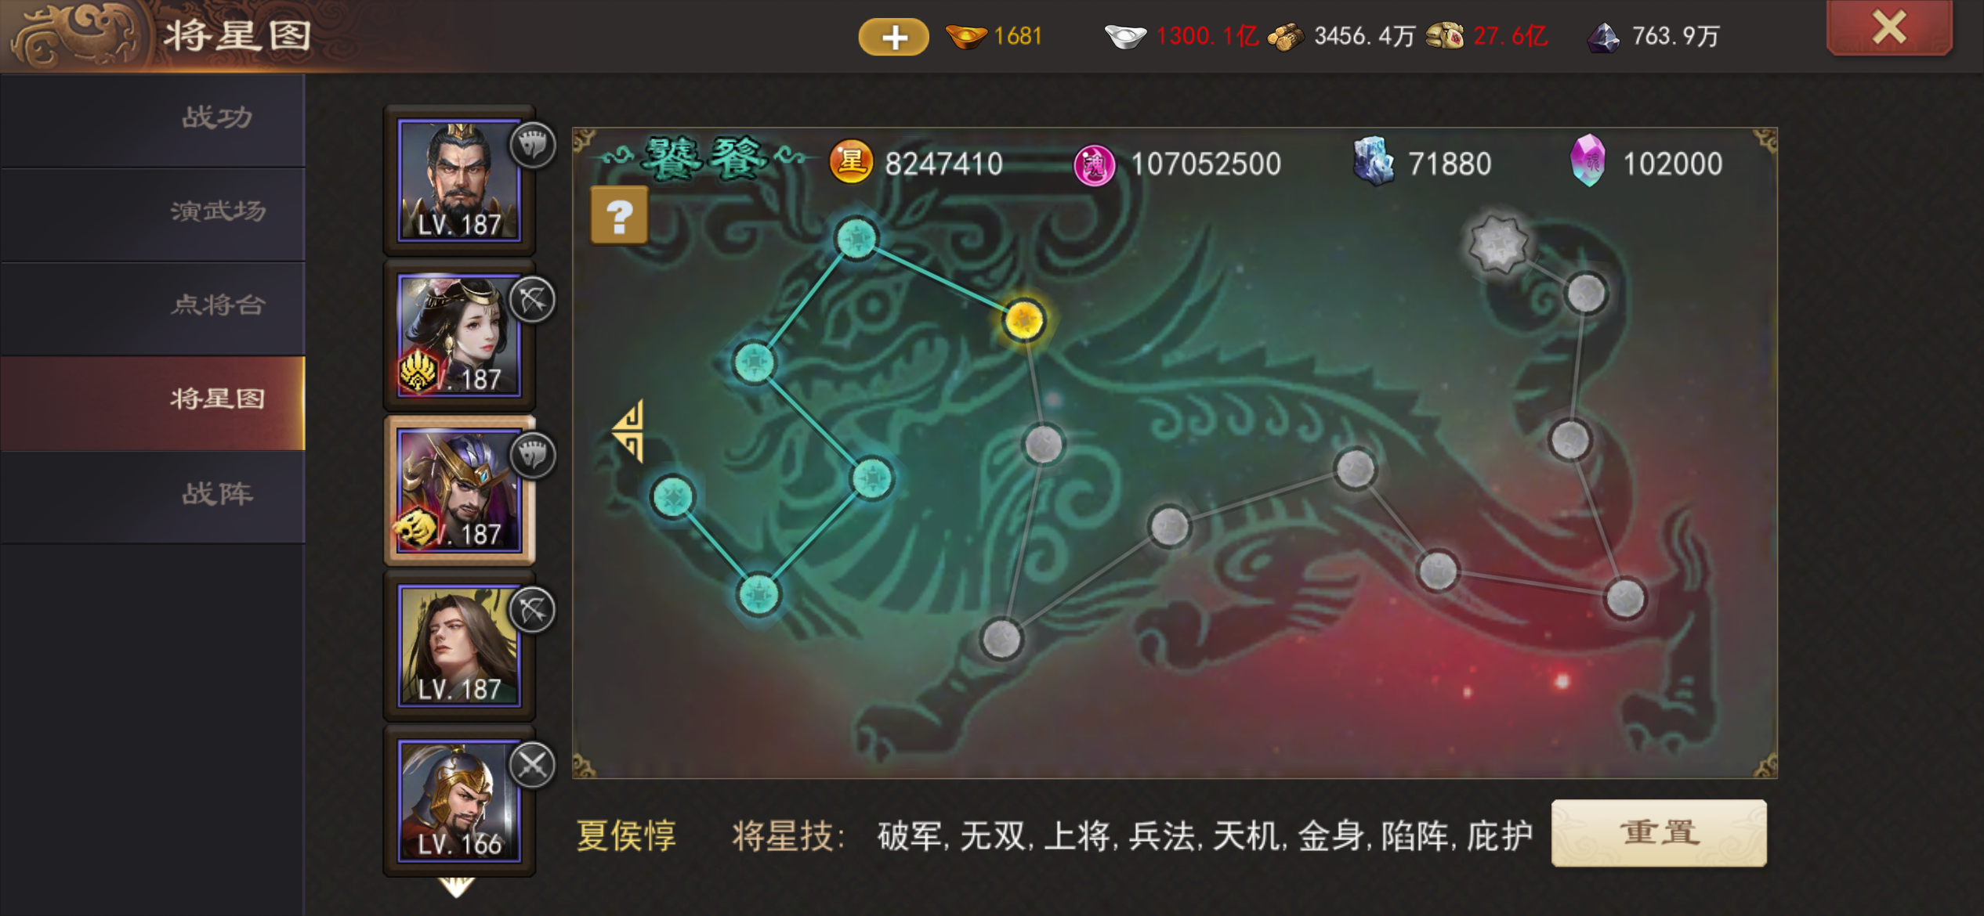Click the silver ingot currency icon
The width and height of the screenshot is (1984, 916).
coord(1125,37)
